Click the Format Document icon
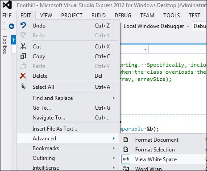Screen dimensions: 207x171 click(x=126, y=139)
